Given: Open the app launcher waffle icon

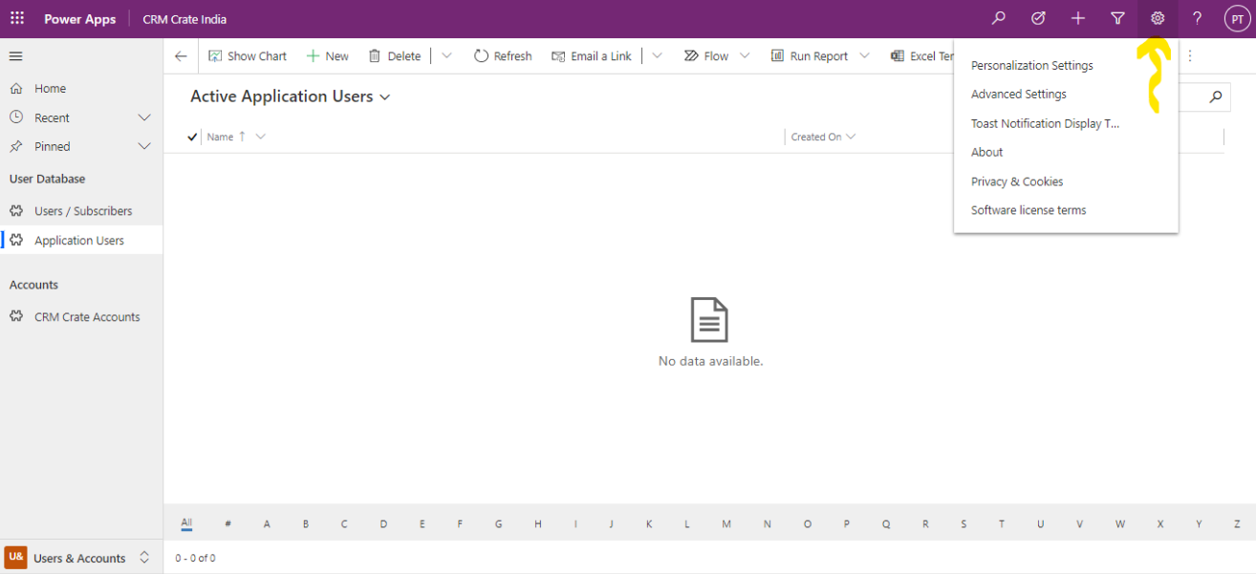Looking at the screenshot, I should tap(16, 18).
